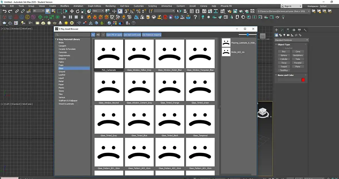This screenshot has width=339, height=179.
Task: Choose the Select and Move tool
Action: (x=72, y=11)
